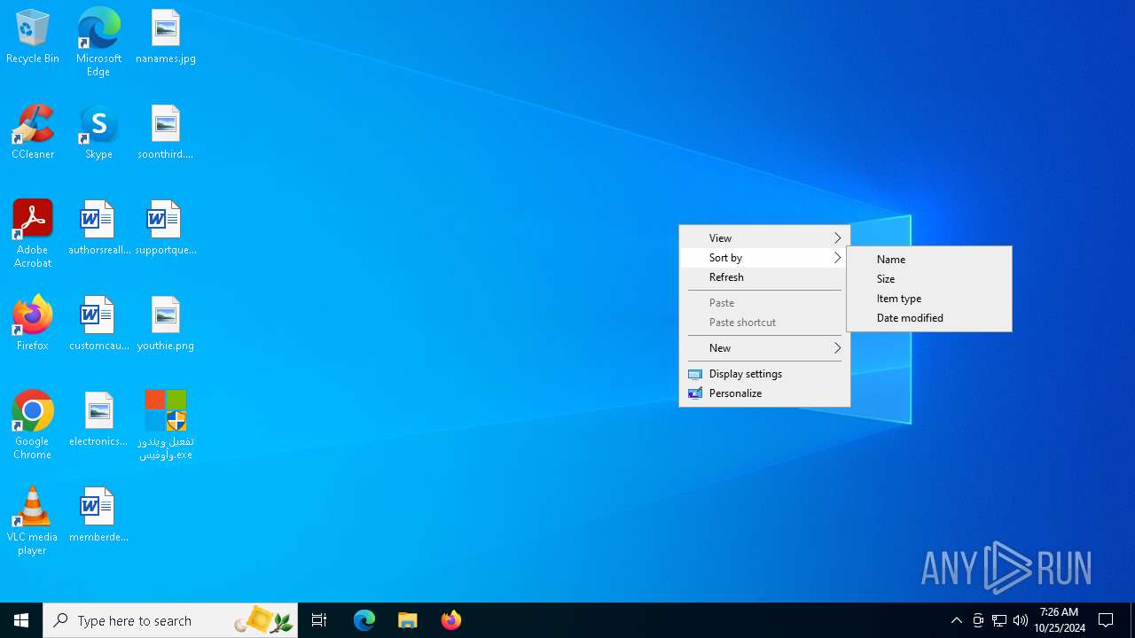Select the authorsreall Word document icon
The image size is (1135, 638).
point(98,229)
